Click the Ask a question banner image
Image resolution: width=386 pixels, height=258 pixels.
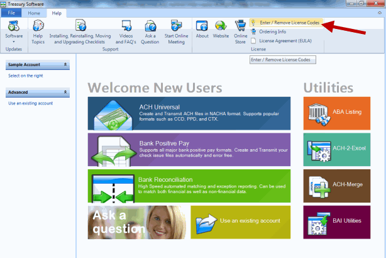tap(137, 222)
